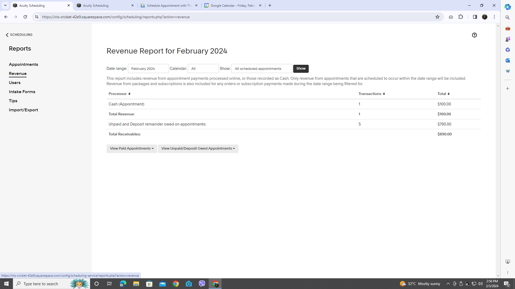Image resolution: width=515 pixels, height=289 pixels.
Task: Go to Appointments reports section
Action: click(x=23, y=64)
